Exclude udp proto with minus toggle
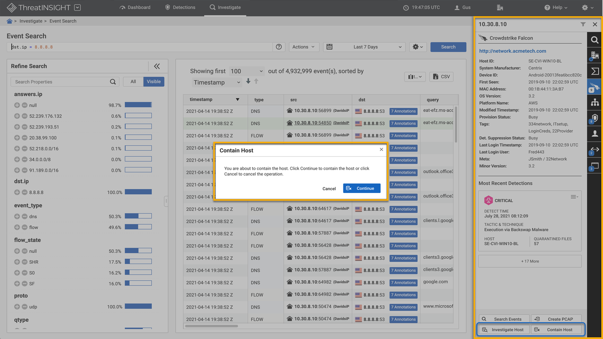This screenshot has width=603, height=339. coord(25,306)
